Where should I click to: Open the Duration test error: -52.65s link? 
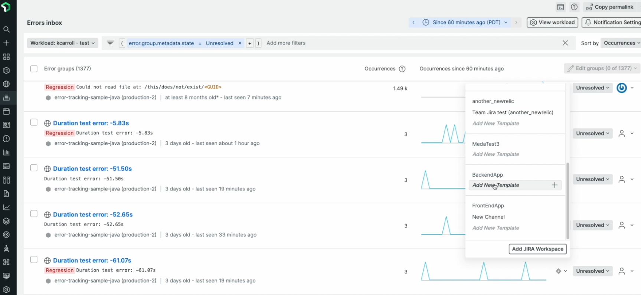click(93, 214)
